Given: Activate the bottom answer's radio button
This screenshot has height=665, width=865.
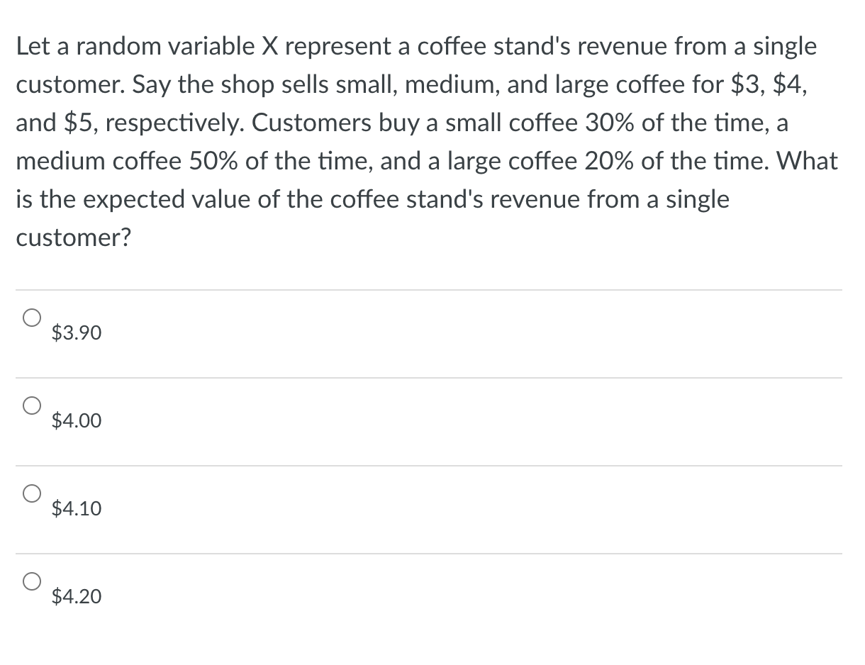Looking at the screenshot, I should coord(32,581).
